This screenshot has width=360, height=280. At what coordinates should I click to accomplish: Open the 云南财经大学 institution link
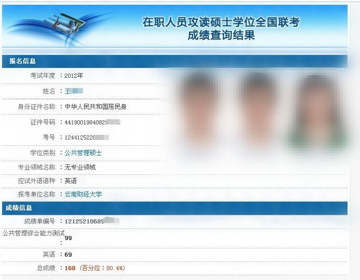coord(83,194)
